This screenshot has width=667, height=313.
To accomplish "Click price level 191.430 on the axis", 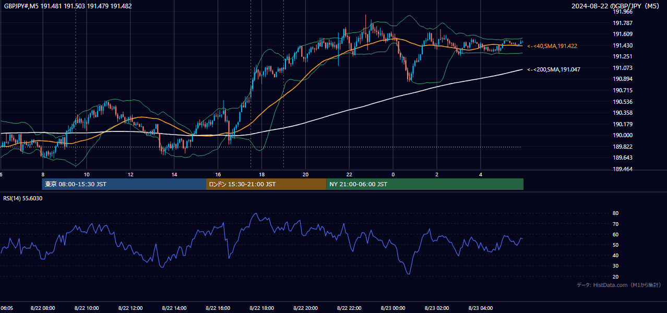I will tap(622, 45).
